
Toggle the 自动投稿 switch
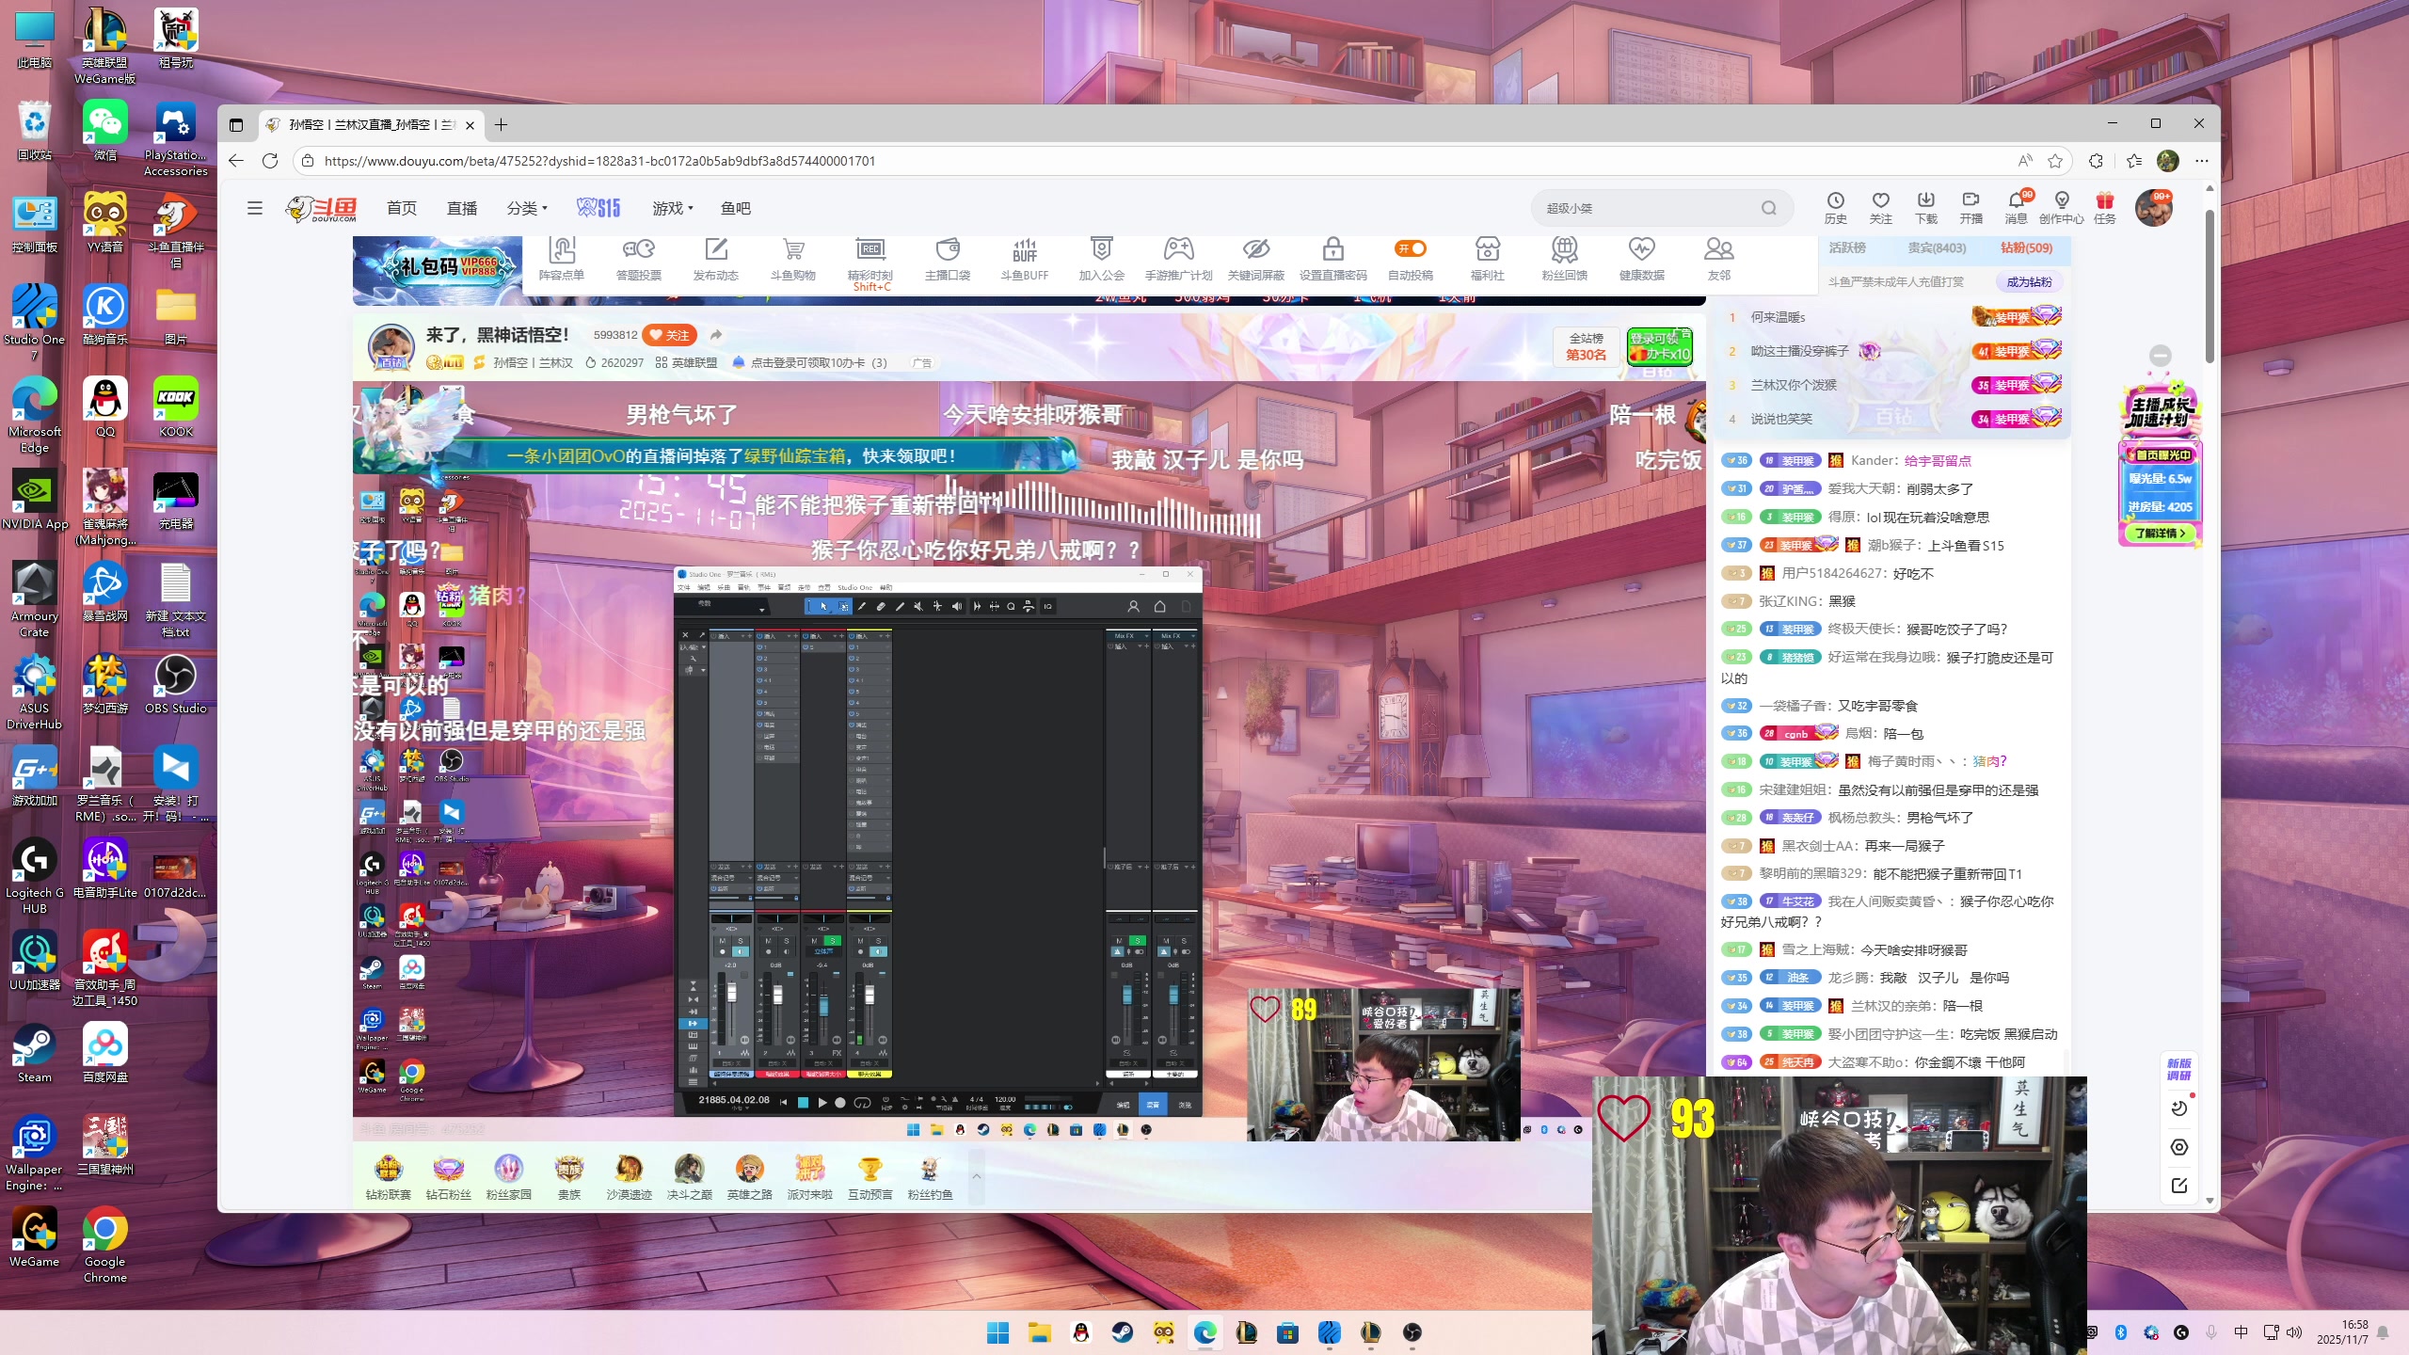tap(1411, 248)
